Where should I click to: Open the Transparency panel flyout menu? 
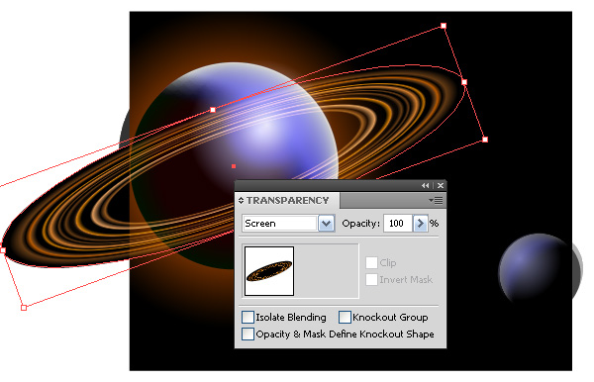436,200
